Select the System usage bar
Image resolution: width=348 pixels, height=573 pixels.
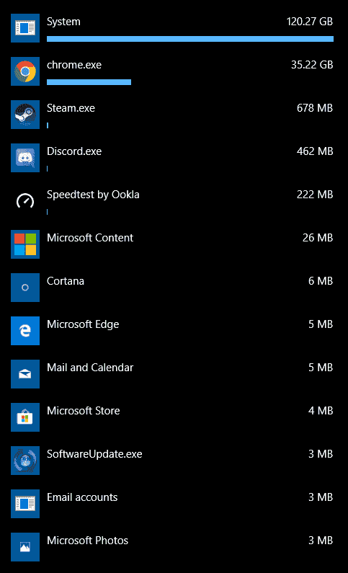(x=190, y=39)
